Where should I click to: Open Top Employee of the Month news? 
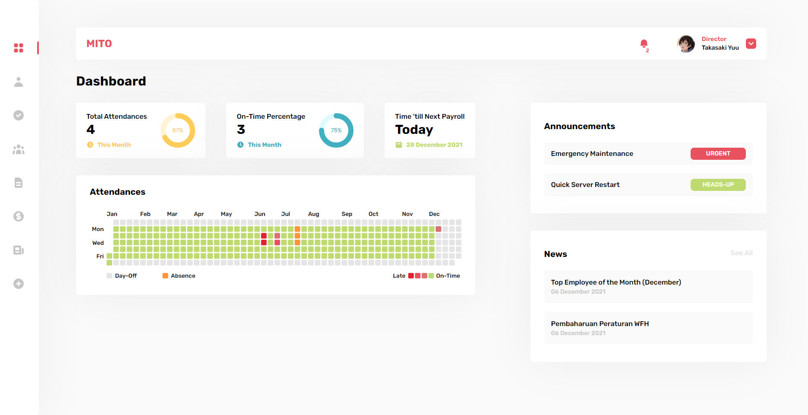point(615,282)
